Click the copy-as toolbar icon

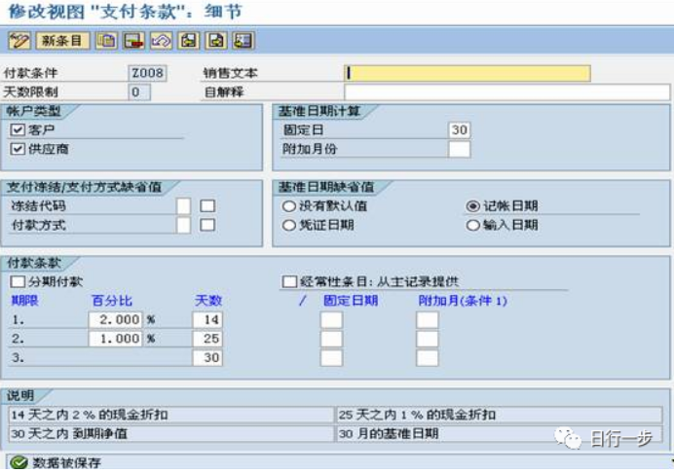point(106,41)
